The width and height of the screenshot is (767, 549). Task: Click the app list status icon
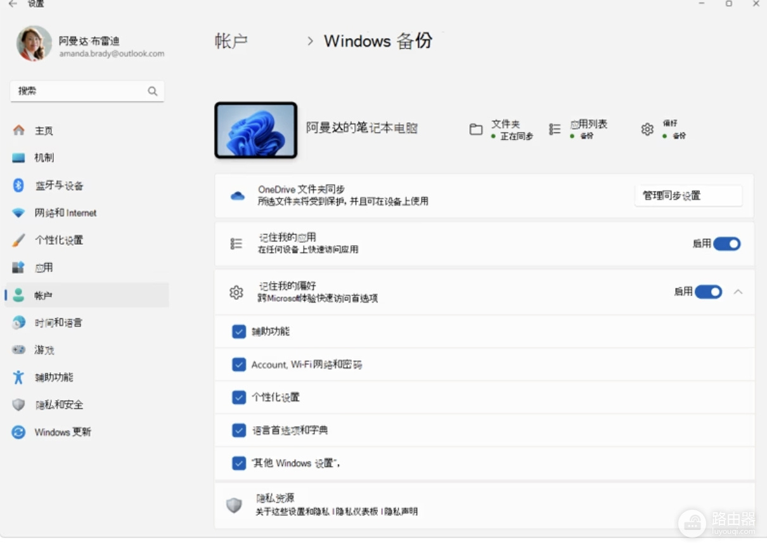[x=555, y=129]
